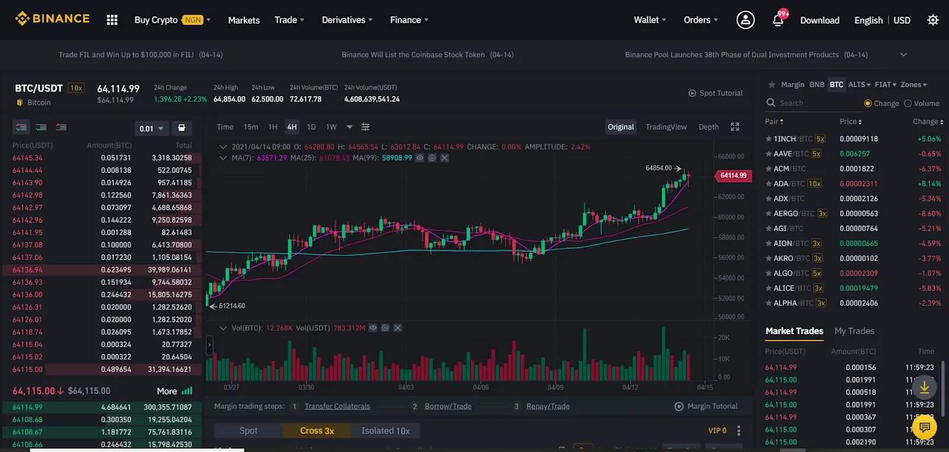This screenshot has height=452, width=949.
Task: Set chart interval to 1D
Action: (x=311, y=127)
